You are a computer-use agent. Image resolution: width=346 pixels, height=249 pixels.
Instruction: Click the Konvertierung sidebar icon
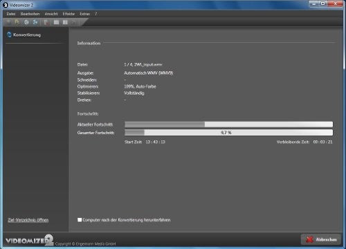pyautogui.click(x=9, y=35)
